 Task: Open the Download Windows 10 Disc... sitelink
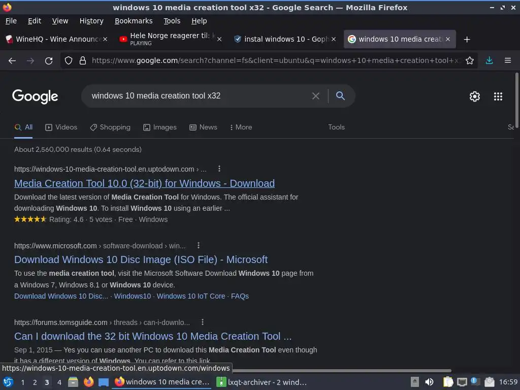(x=61, y=296)
